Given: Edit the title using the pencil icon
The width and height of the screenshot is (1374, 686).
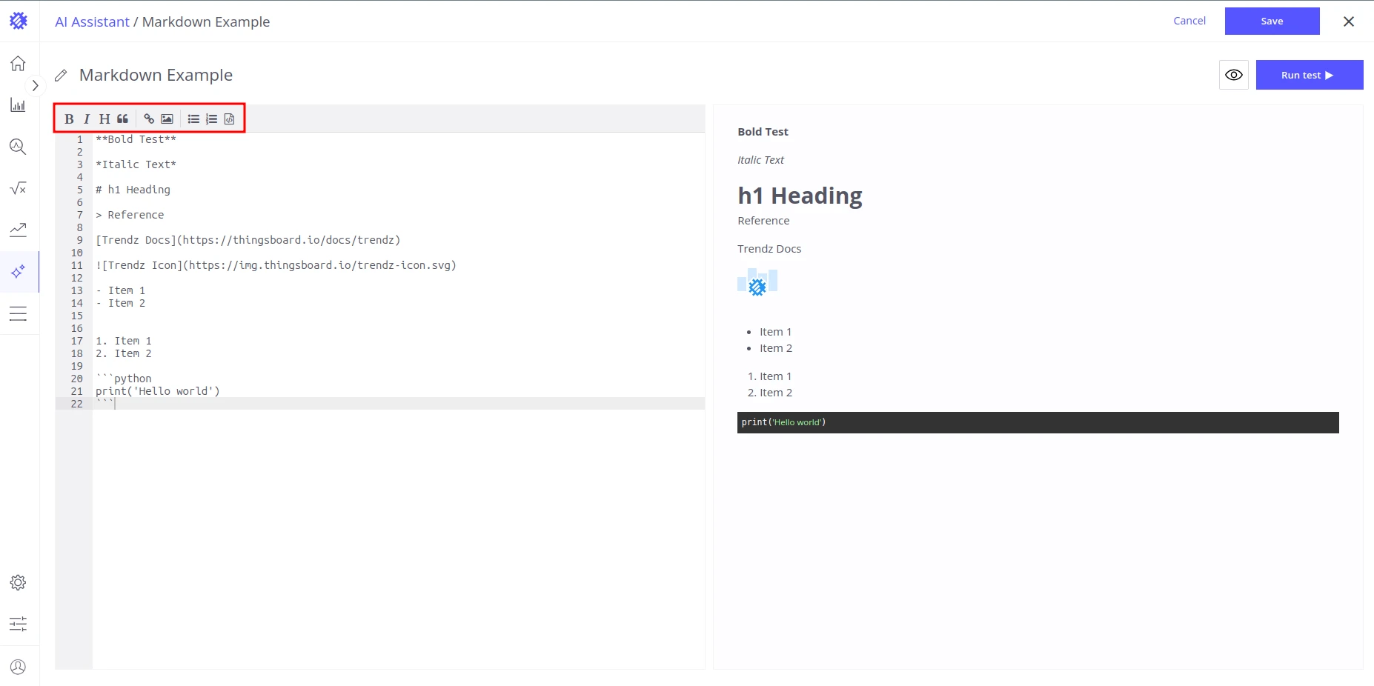Looking at the screenshot, I should coord(62,76).
